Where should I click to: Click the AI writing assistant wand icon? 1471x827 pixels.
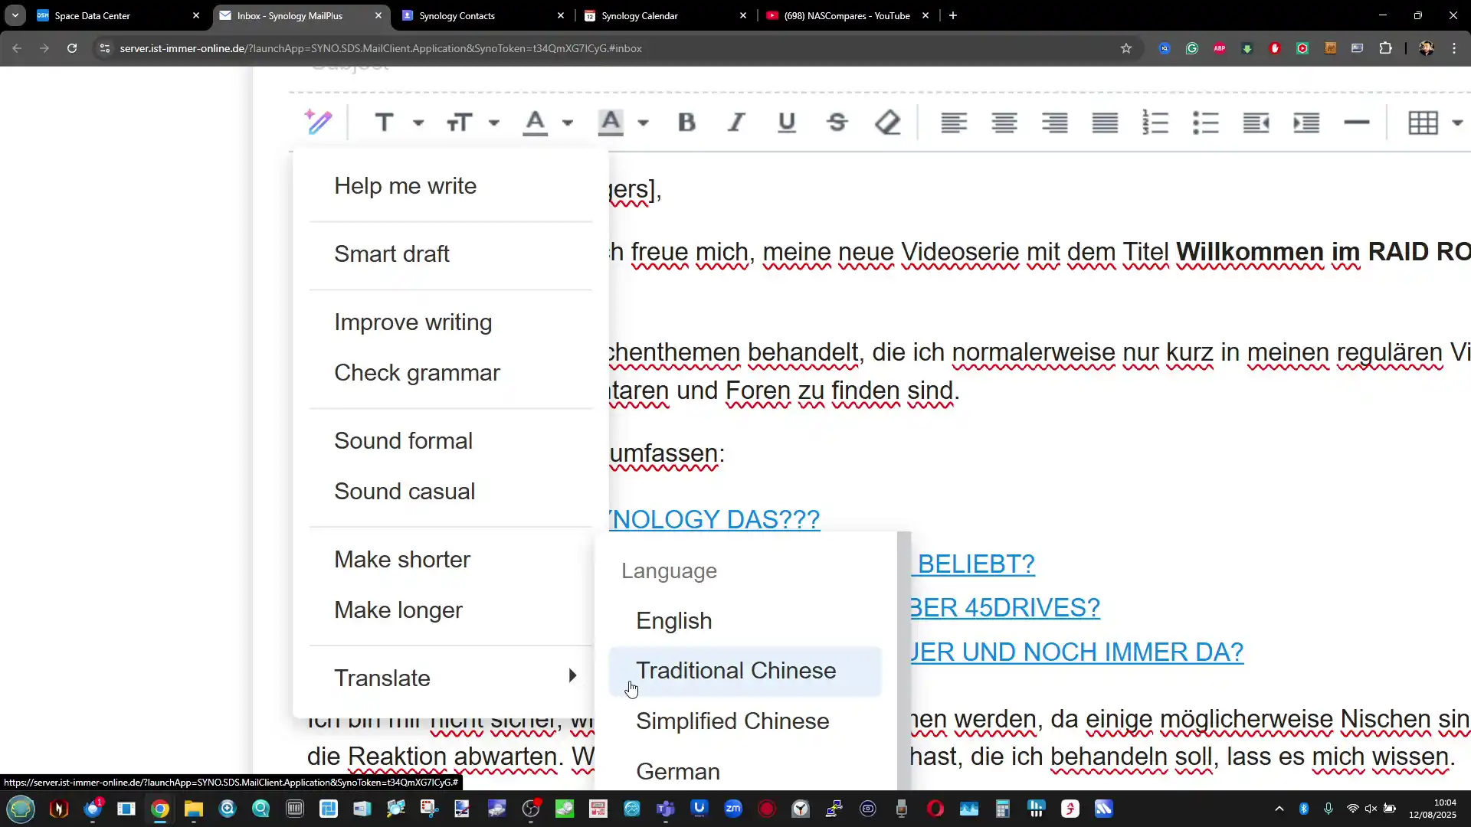(319, 122)
